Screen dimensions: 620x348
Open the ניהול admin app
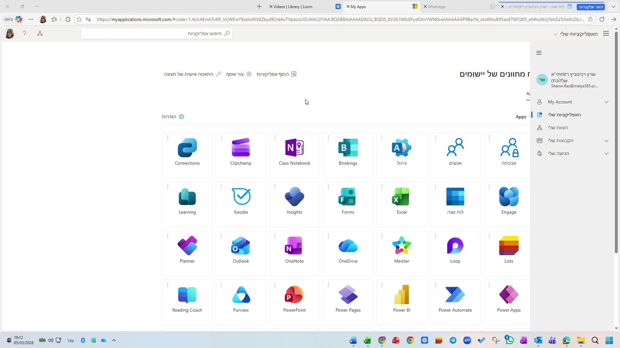tap(402, 155)
